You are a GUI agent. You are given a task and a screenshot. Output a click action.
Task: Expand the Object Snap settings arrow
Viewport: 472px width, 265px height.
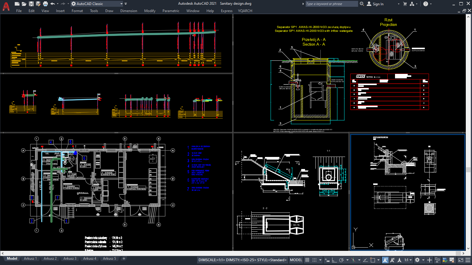(x=378, y=260)
